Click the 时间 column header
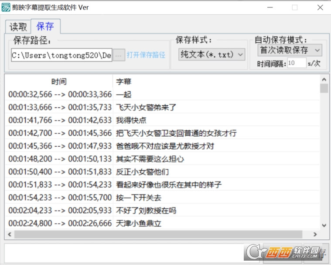Screen dimensions: 331x265 coord(59,81)
